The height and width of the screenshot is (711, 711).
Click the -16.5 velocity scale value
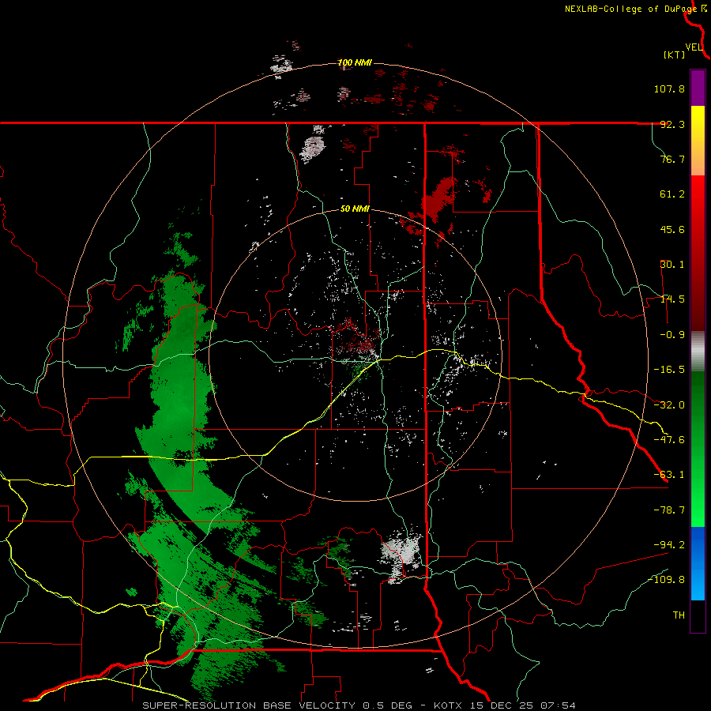669,370
